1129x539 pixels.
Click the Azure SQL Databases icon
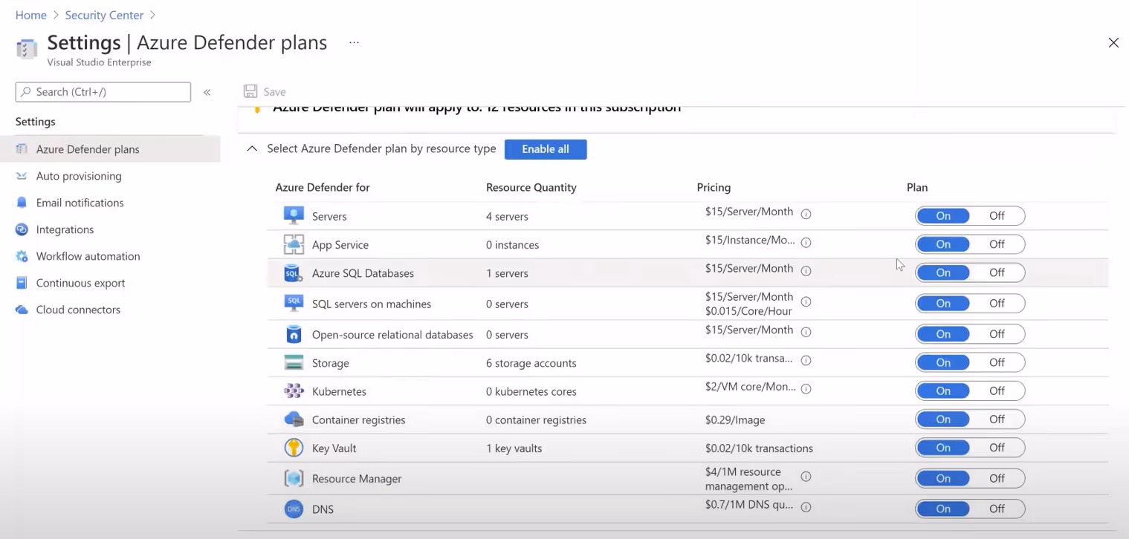point(294,273)
